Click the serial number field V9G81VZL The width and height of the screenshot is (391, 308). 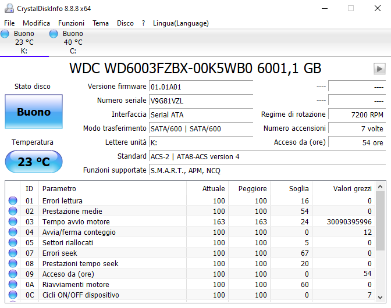coord(201,101)
